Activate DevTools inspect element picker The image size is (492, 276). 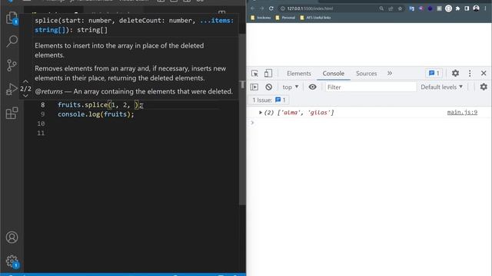(x=254, y=74)
